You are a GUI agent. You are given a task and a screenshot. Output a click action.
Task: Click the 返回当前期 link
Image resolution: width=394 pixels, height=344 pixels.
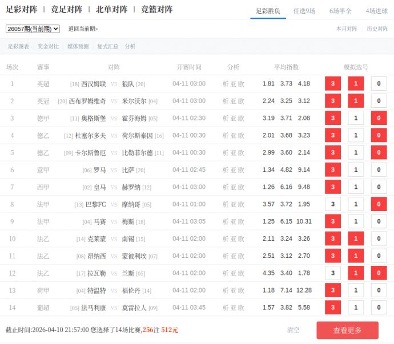(x=83, y=29)
